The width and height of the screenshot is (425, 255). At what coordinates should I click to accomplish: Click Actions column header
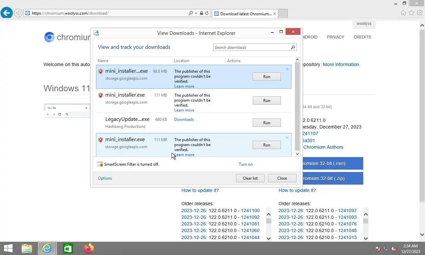click(259, 61)
